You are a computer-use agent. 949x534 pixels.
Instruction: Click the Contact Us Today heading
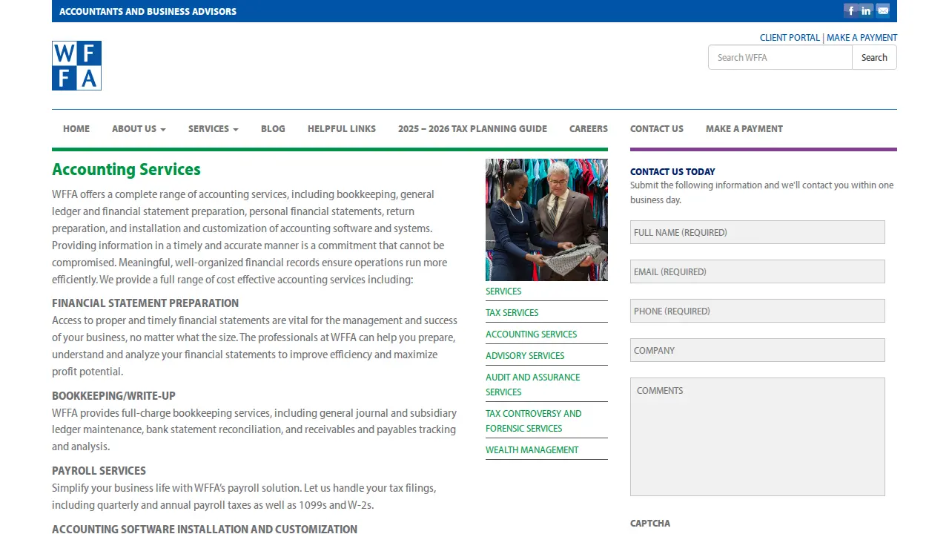click(x=672, y=171)
